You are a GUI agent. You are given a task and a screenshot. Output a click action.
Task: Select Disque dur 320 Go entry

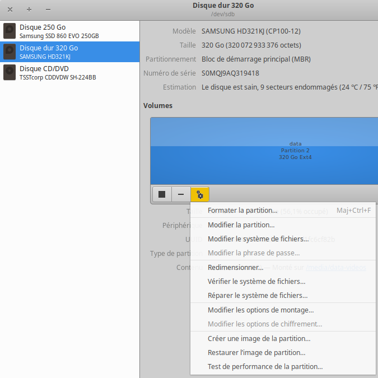(x=69, y=52)
